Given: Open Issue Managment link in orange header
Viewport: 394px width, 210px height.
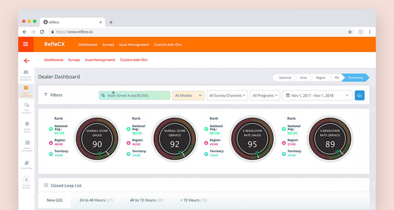Looking at the screenshot, I should [x=134, y=45].
